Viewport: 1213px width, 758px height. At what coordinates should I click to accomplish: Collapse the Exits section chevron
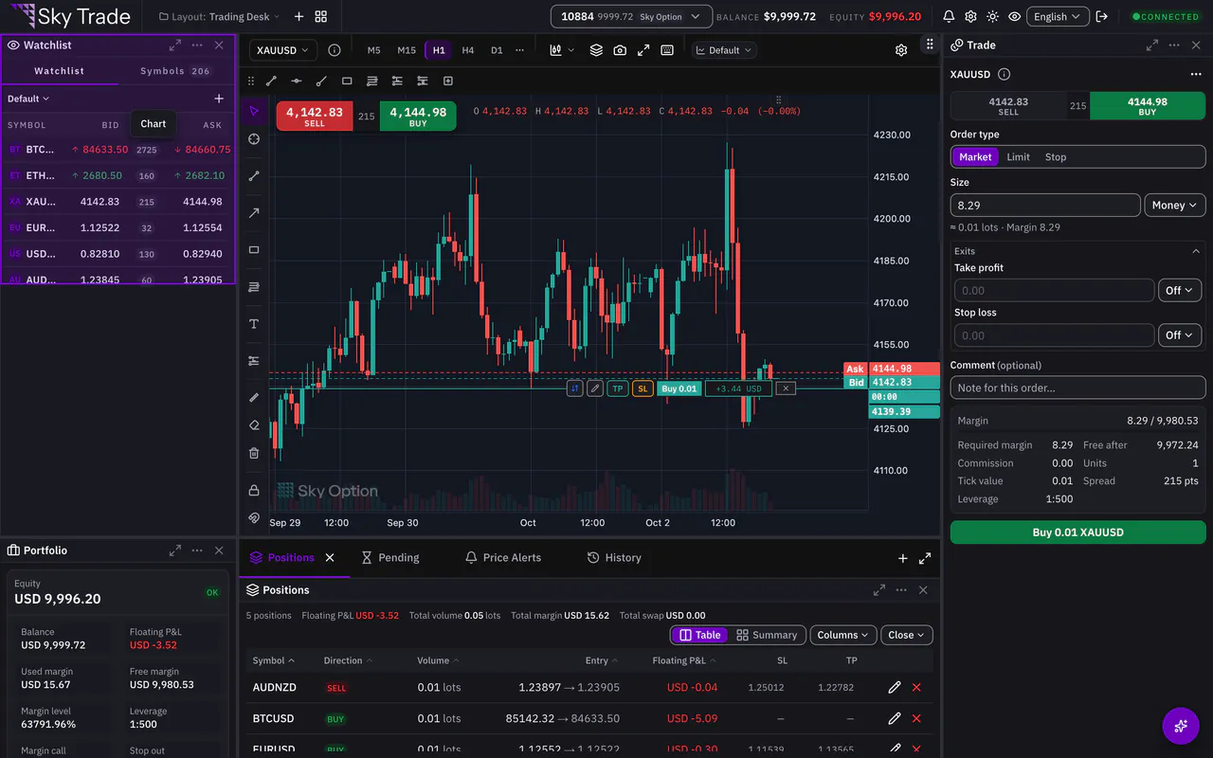pyautogui.click(x=1196, y=251)
